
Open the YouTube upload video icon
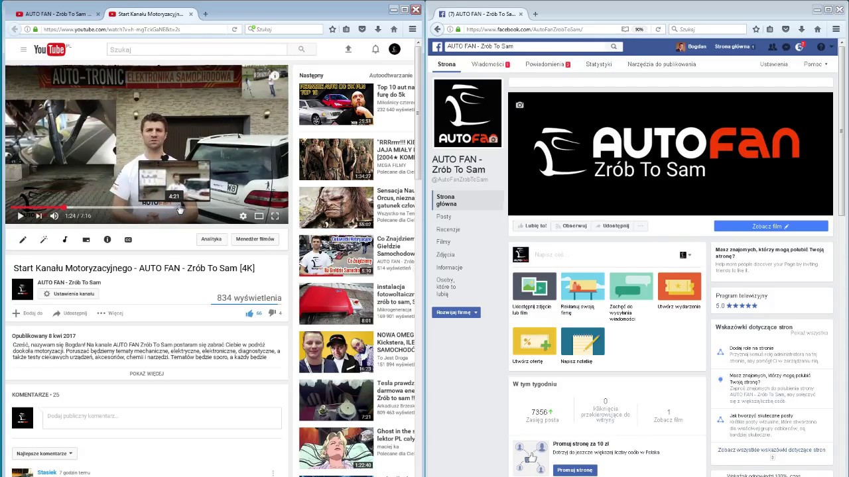coord(348,49)
